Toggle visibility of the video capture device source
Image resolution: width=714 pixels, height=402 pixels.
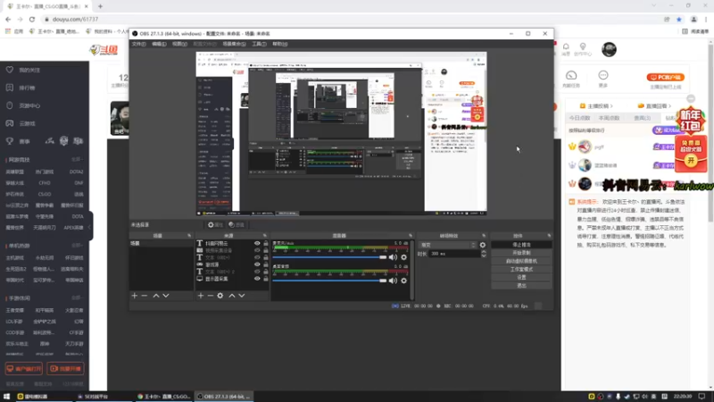pos(257,250)
